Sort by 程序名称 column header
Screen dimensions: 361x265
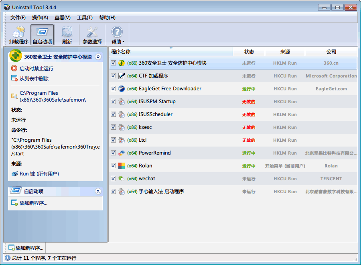pos(171,52)
